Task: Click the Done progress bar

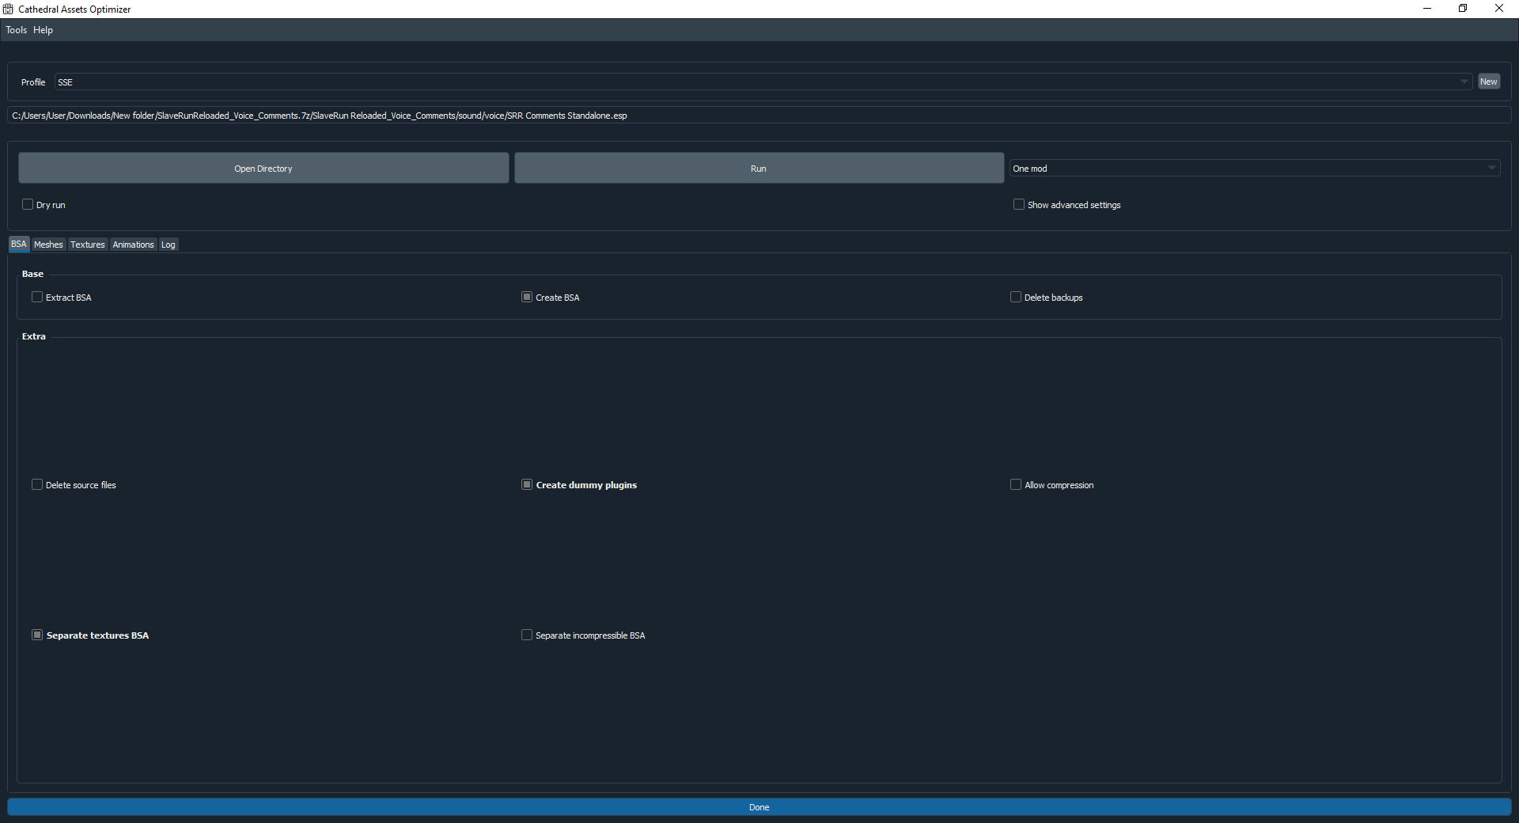Action: pos(759,807)
